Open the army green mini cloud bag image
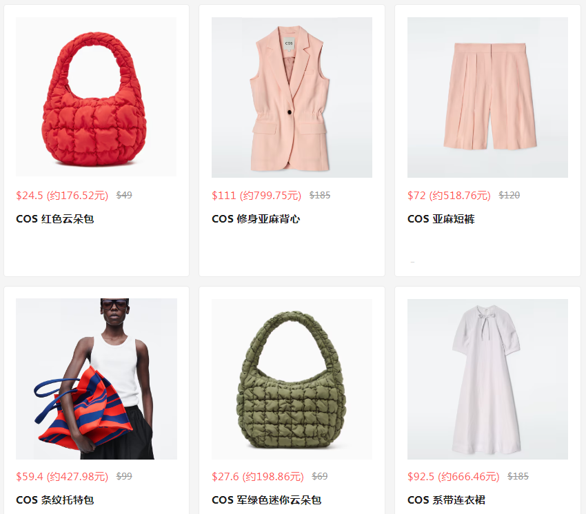Image resolution: width=586 pixels, height=514 pixels. [292, 379]
